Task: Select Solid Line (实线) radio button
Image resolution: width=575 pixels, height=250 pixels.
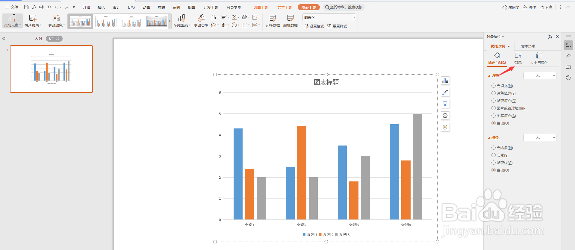Action: (494, 155)
